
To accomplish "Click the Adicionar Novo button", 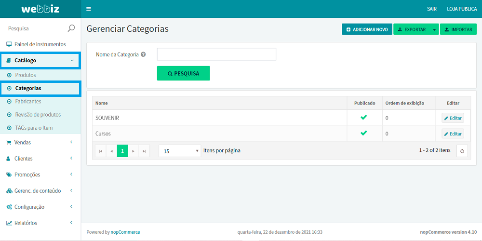I will pos(367,29).
